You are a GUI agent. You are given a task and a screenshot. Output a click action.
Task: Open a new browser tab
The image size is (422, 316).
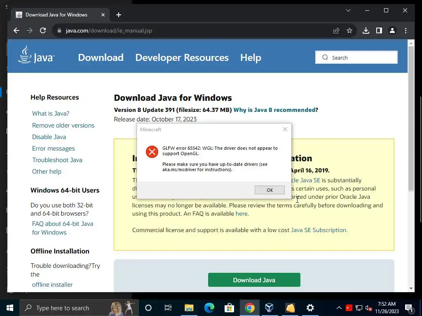(119, 15)
